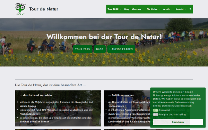Click the Tour de Natur bicycle logo

click(x=20, y=9)
